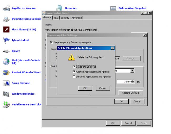The width and height of the screenshot is (171, 134).
Task: Click Restore Defaults button
Action: tap(131, 93)
